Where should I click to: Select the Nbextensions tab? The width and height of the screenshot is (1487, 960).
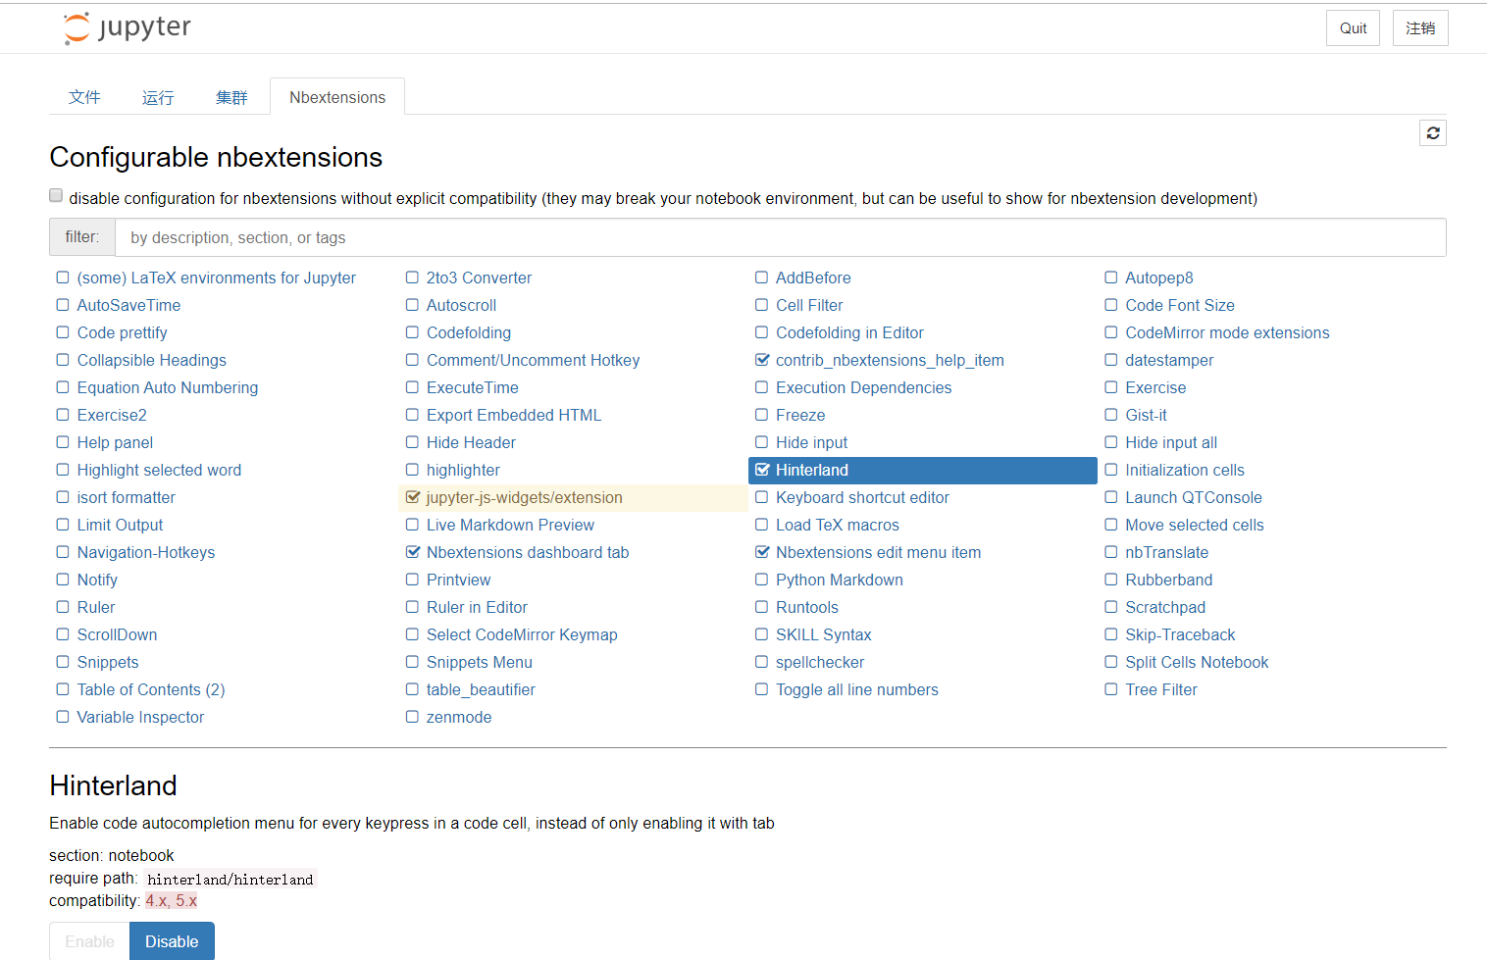[x=337, y=97]
